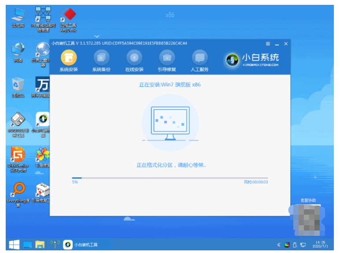Click the 小白系统 logo
The image size is (340, 253).
252,60
